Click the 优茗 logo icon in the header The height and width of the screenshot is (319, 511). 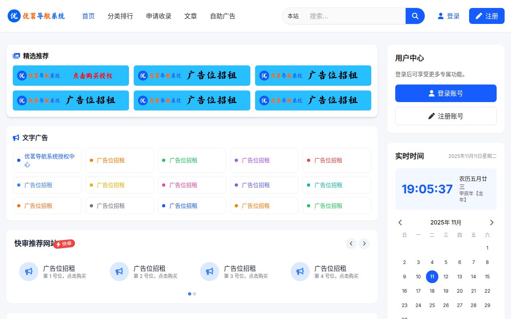[x=14, y=16]
